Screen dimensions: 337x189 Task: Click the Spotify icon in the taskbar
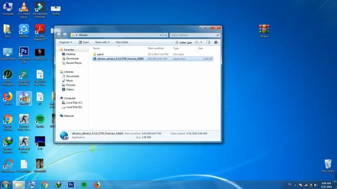84,185
